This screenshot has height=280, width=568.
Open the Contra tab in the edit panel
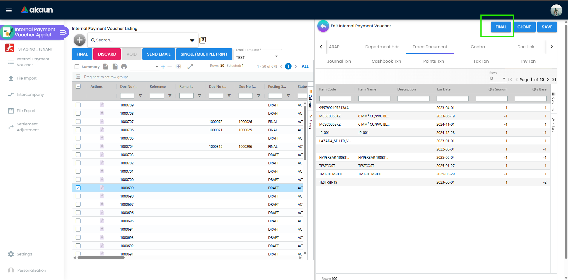[477, 47]
